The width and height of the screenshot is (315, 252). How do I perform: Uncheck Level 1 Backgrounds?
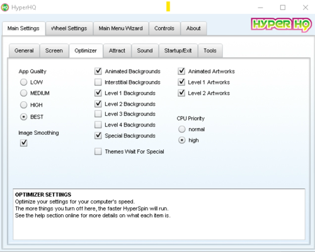pos(98,93)
